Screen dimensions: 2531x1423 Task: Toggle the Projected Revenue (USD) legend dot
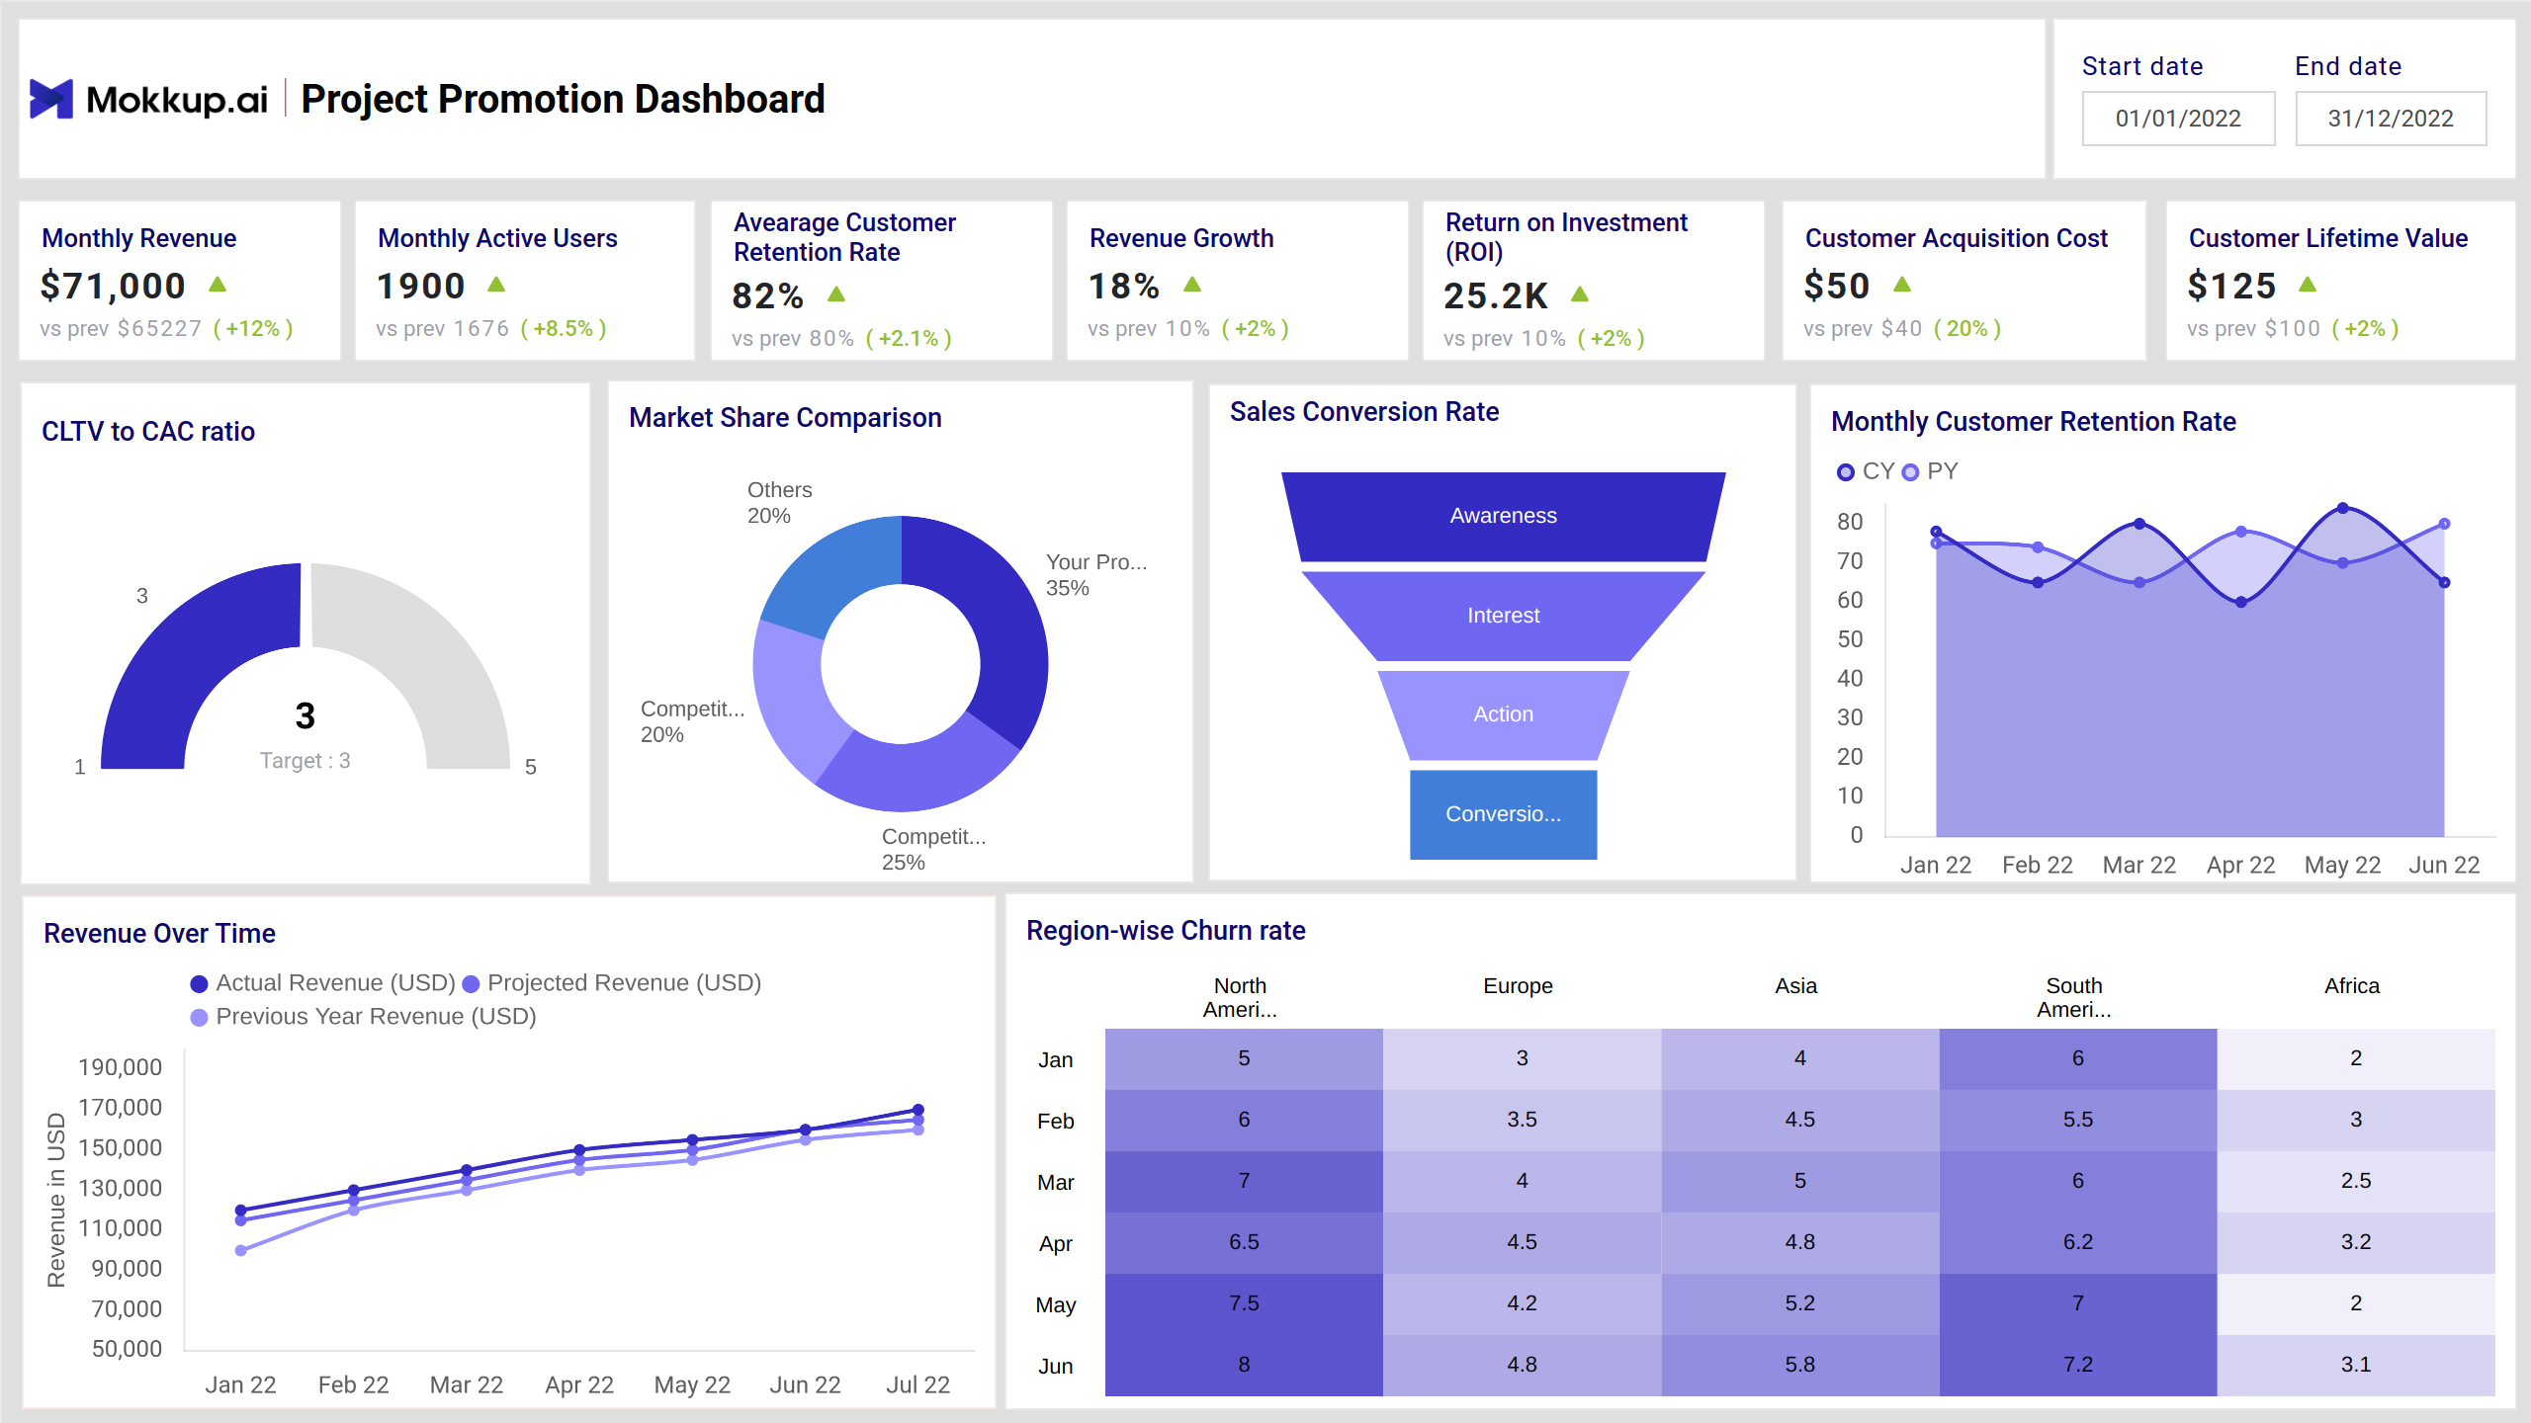coord(471,984)
